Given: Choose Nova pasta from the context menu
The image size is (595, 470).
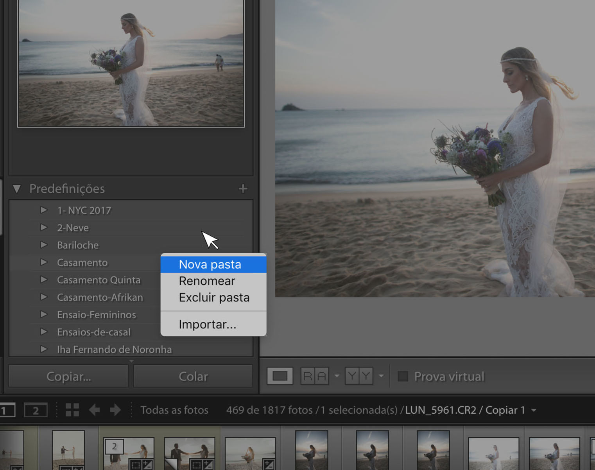Looking at the screenshot, I should [x=213, y=264].
